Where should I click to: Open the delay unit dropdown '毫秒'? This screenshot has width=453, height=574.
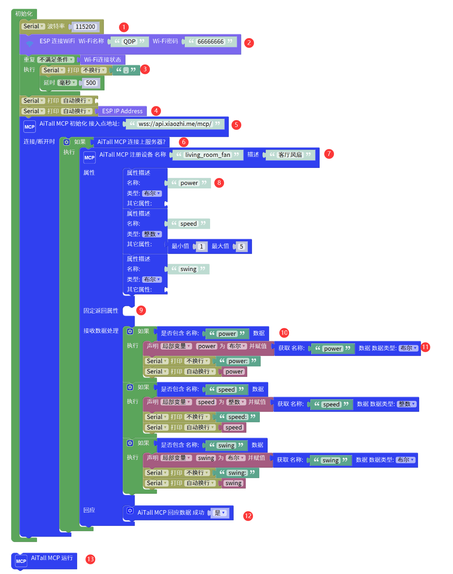point(67,83)
